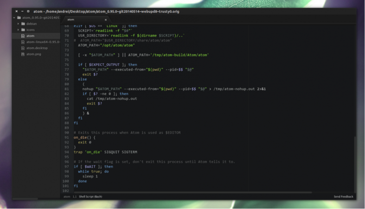Screen dimensions: 365x209
Task: Click the atom.desktop file icon
Action: pos(23,48)
